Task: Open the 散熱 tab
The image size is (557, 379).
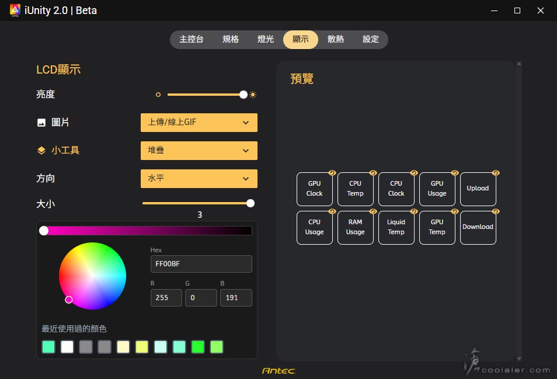Action: 336,40
